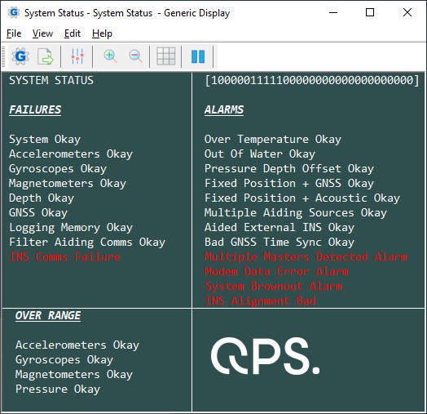Click the app icon in title bar
Screen dimensions: 427x414
coord(14,12)
